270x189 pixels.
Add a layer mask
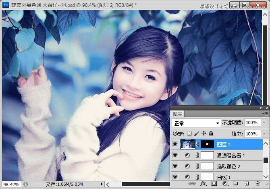(x=214, y=183)
